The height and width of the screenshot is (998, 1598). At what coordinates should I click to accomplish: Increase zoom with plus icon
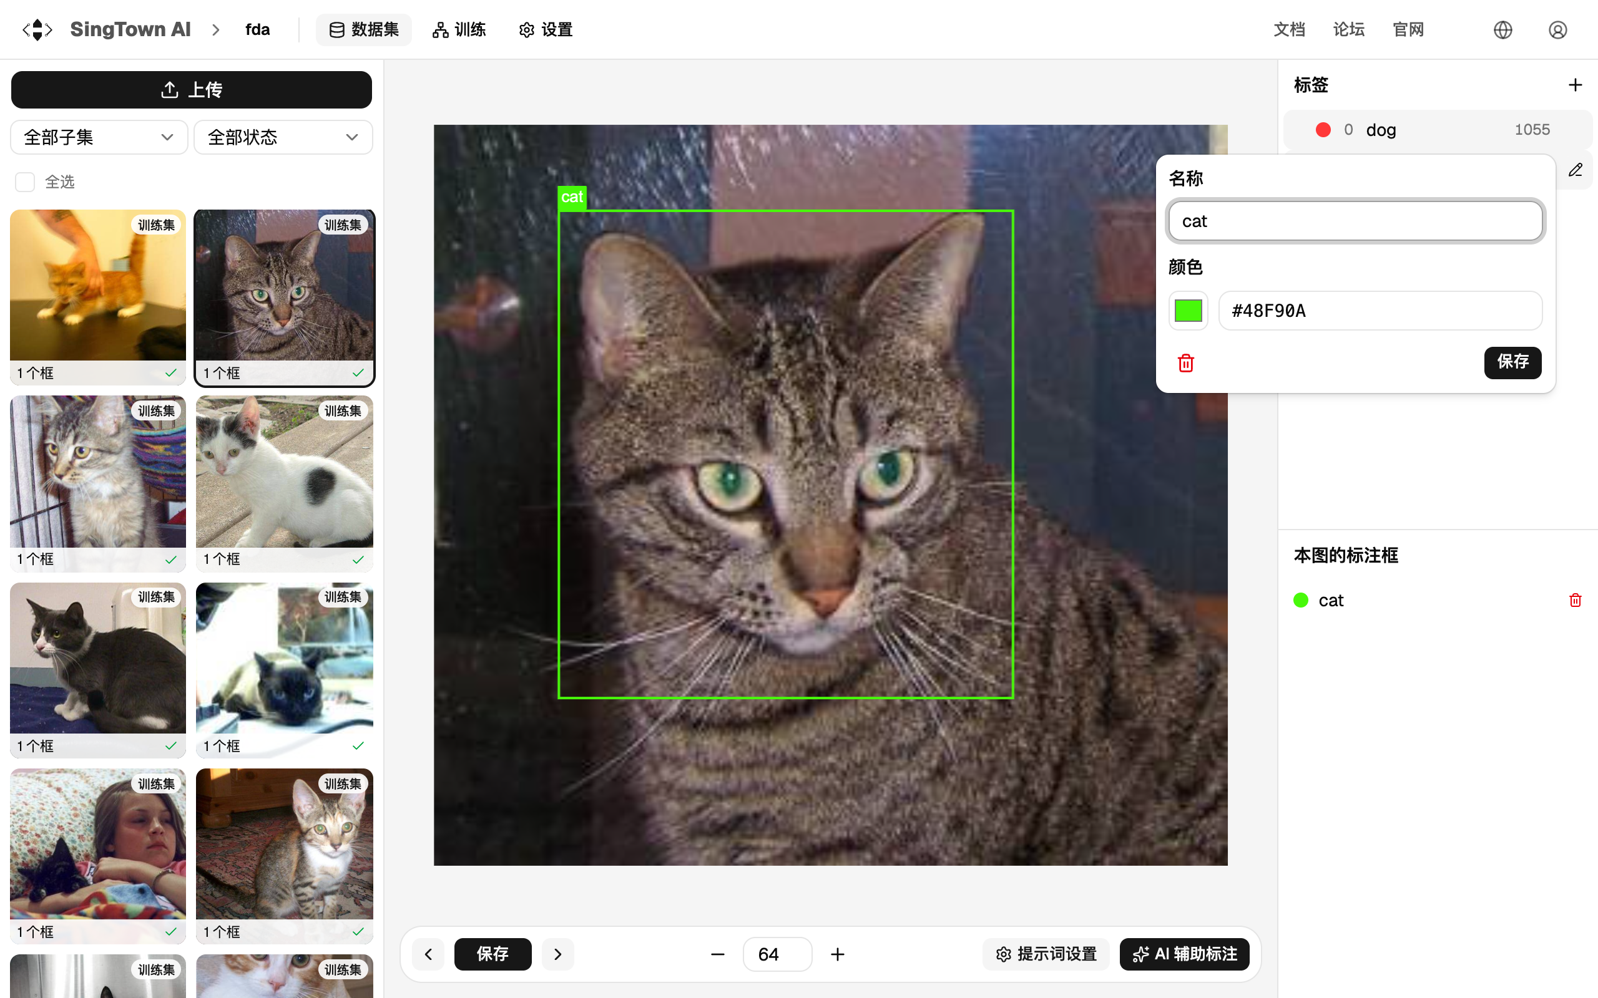[x=838, y=954]
